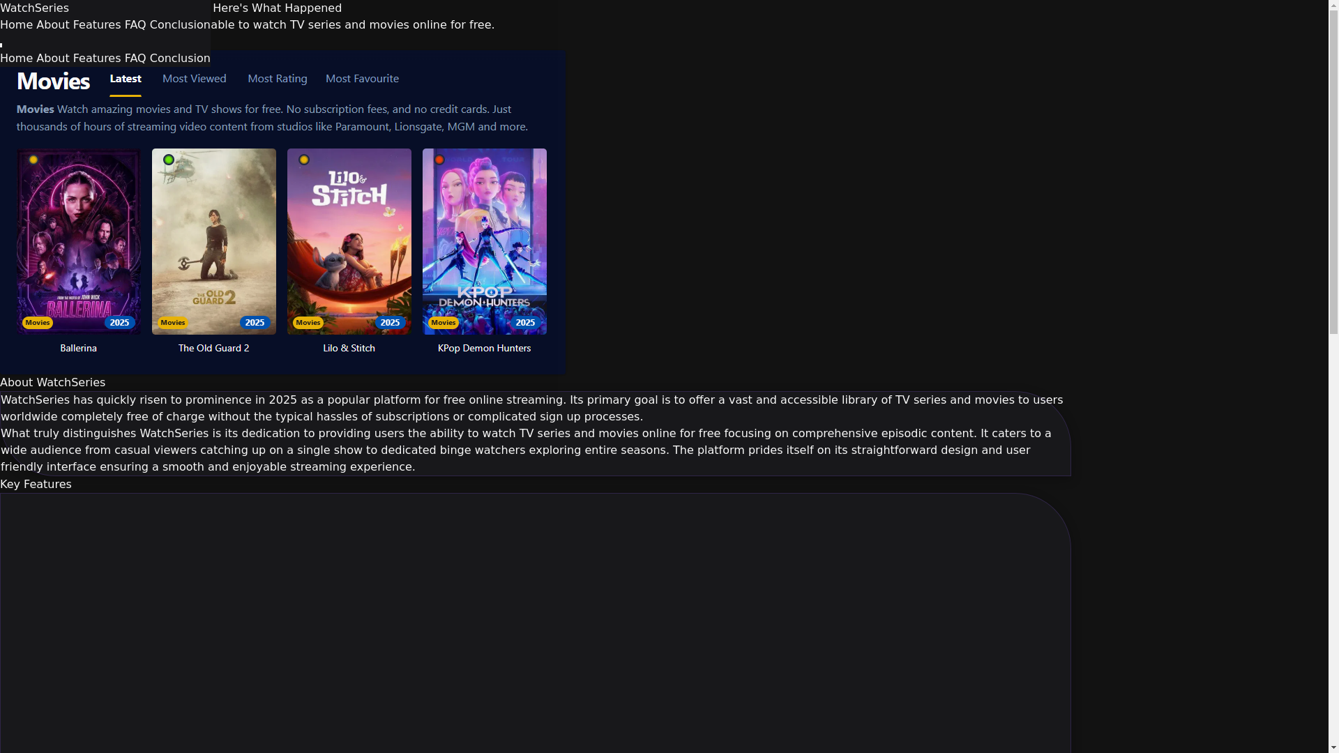Click the 'Here's What Happened' heading
The height and width of the screenshot is (753, 1339).
[277, 8]
